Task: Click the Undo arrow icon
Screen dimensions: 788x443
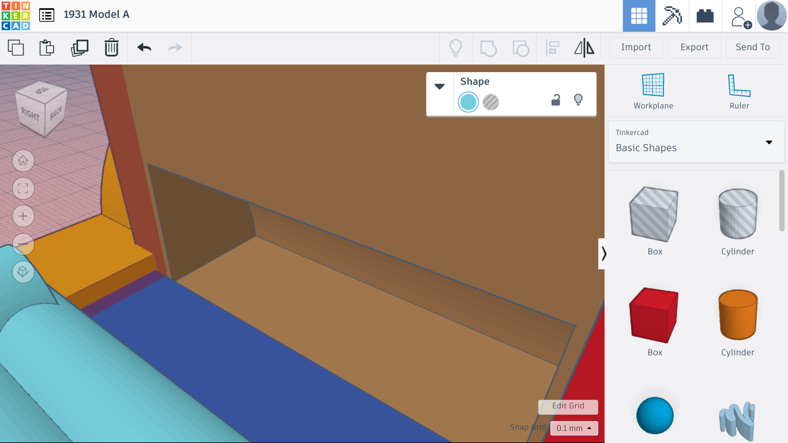Action: pos(143,48)
